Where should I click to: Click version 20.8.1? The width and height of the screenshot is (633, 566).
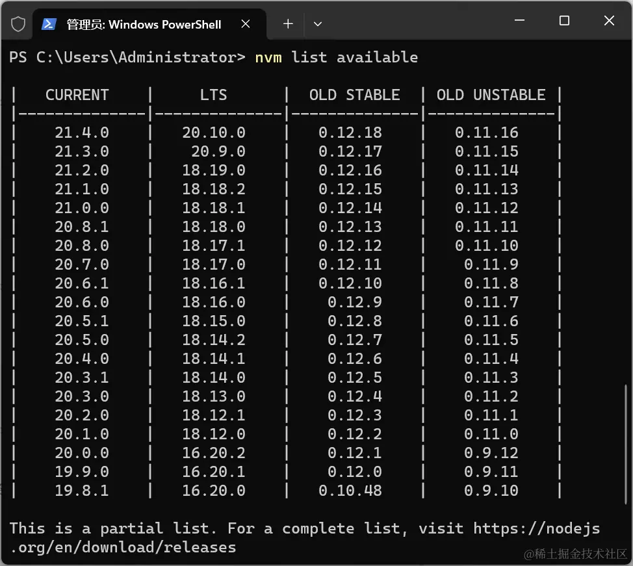(82, 227)
